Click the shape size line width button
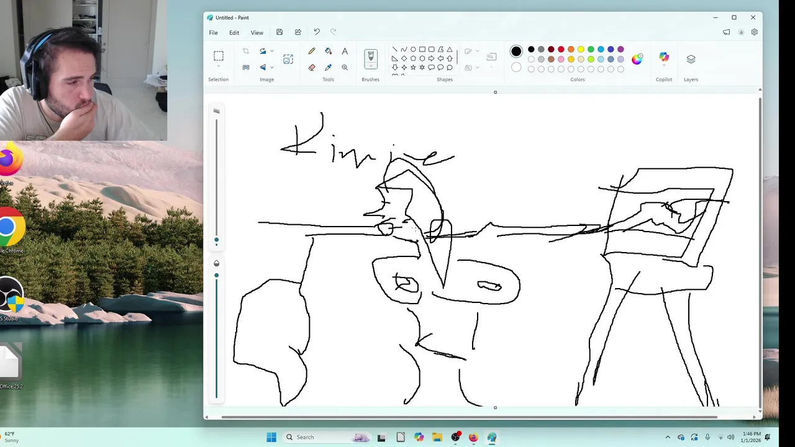 pyautogui.click(x=491, y=57)
